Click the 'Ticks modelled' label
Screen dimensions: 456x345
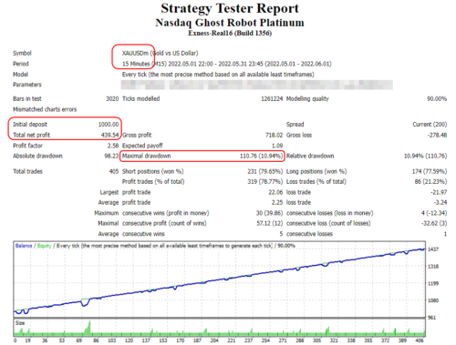140,99
